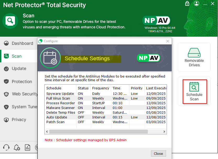Open the System Tuner sidebar item
218x159 pixels.
click(24, 107)
